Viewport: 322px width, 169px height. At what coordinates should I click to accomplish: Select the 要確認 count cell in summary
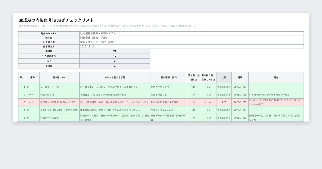click(x=115, y=66)
